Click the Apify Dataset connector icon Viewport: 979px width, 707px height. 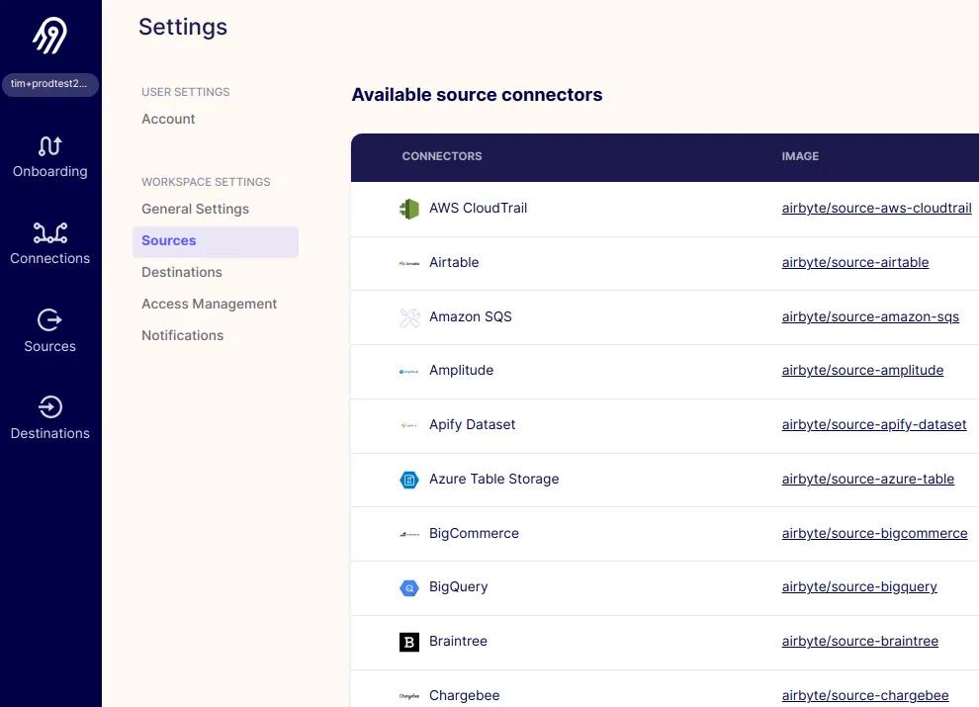tap(409, 425)
